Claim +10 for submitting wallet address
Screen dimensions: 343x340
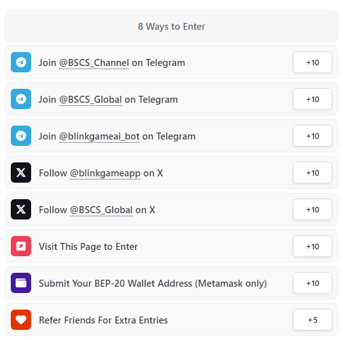[x=313, y=283]
